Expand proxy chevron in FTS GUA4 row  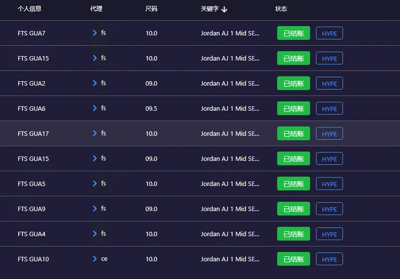pos(95,234)
